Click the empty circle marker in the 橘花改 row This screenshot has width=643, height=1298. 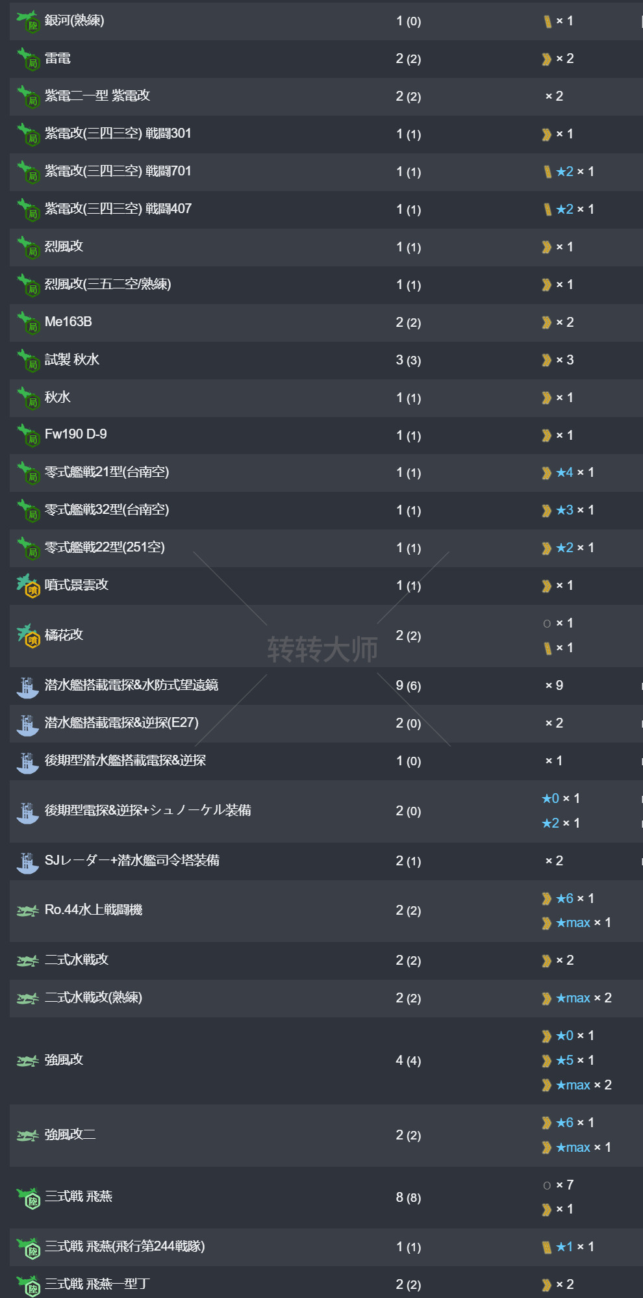coord(547,624)
